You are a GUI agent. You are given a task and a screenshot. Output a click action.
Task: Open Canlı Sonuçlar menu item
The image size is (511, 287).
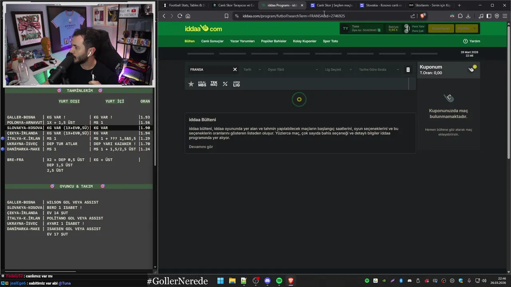[212, 41]
